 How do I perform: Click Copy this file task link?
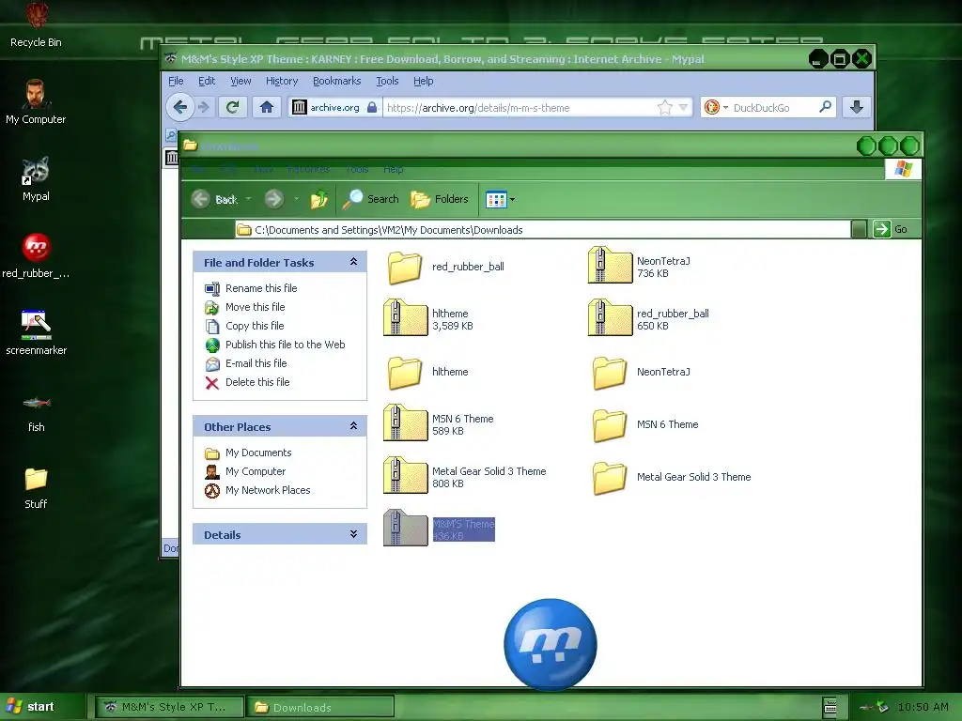coord(255,326)
